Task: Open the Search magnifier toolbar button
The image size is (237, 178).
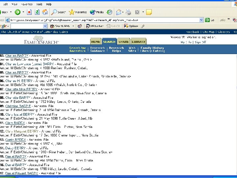Action: pos(58,12)
